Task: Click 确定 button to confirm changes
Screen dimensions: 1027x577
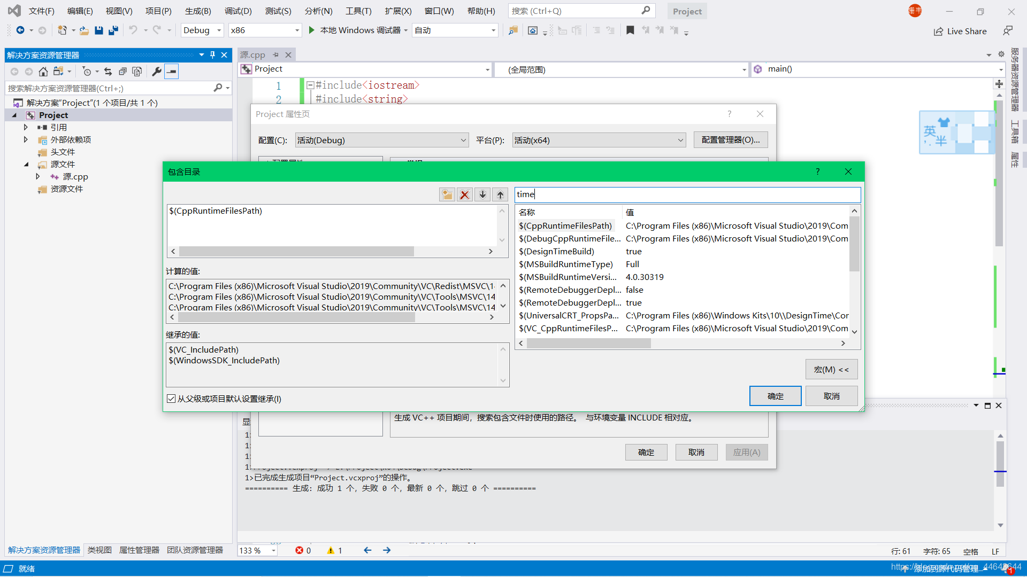Action: pos(775,395)
